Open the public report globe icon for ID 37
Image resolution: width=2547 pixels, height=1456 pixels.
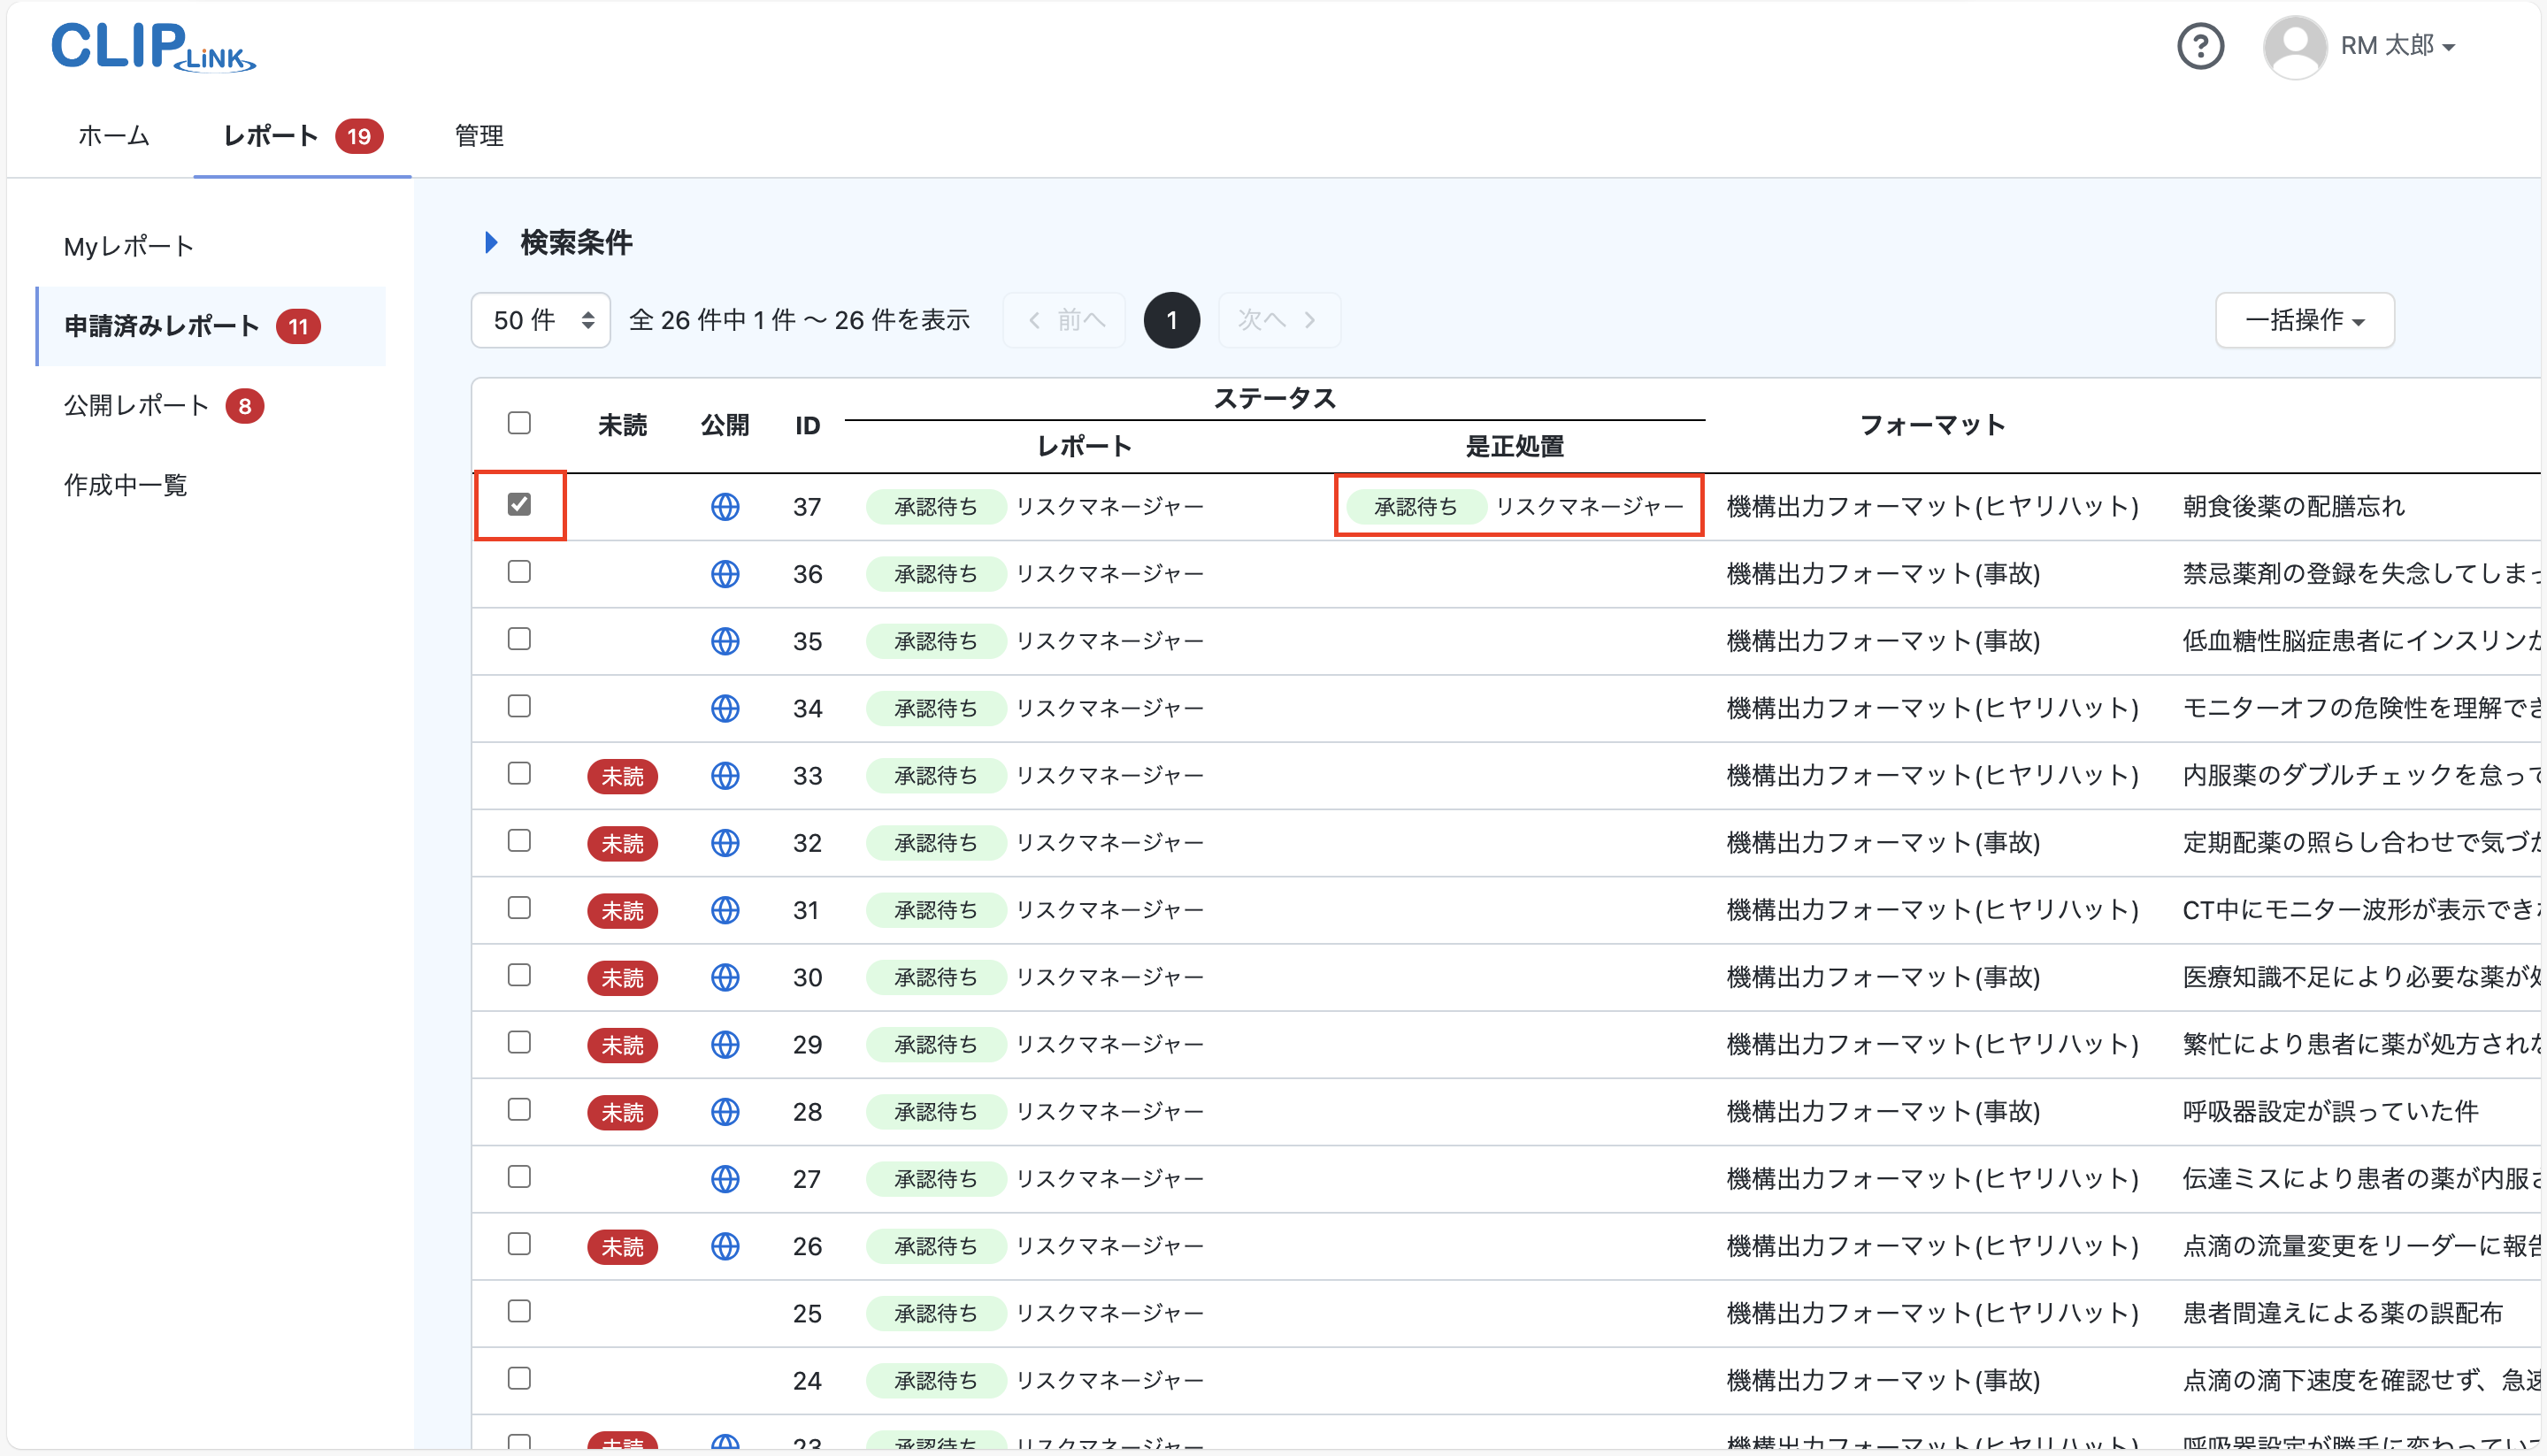725,507
